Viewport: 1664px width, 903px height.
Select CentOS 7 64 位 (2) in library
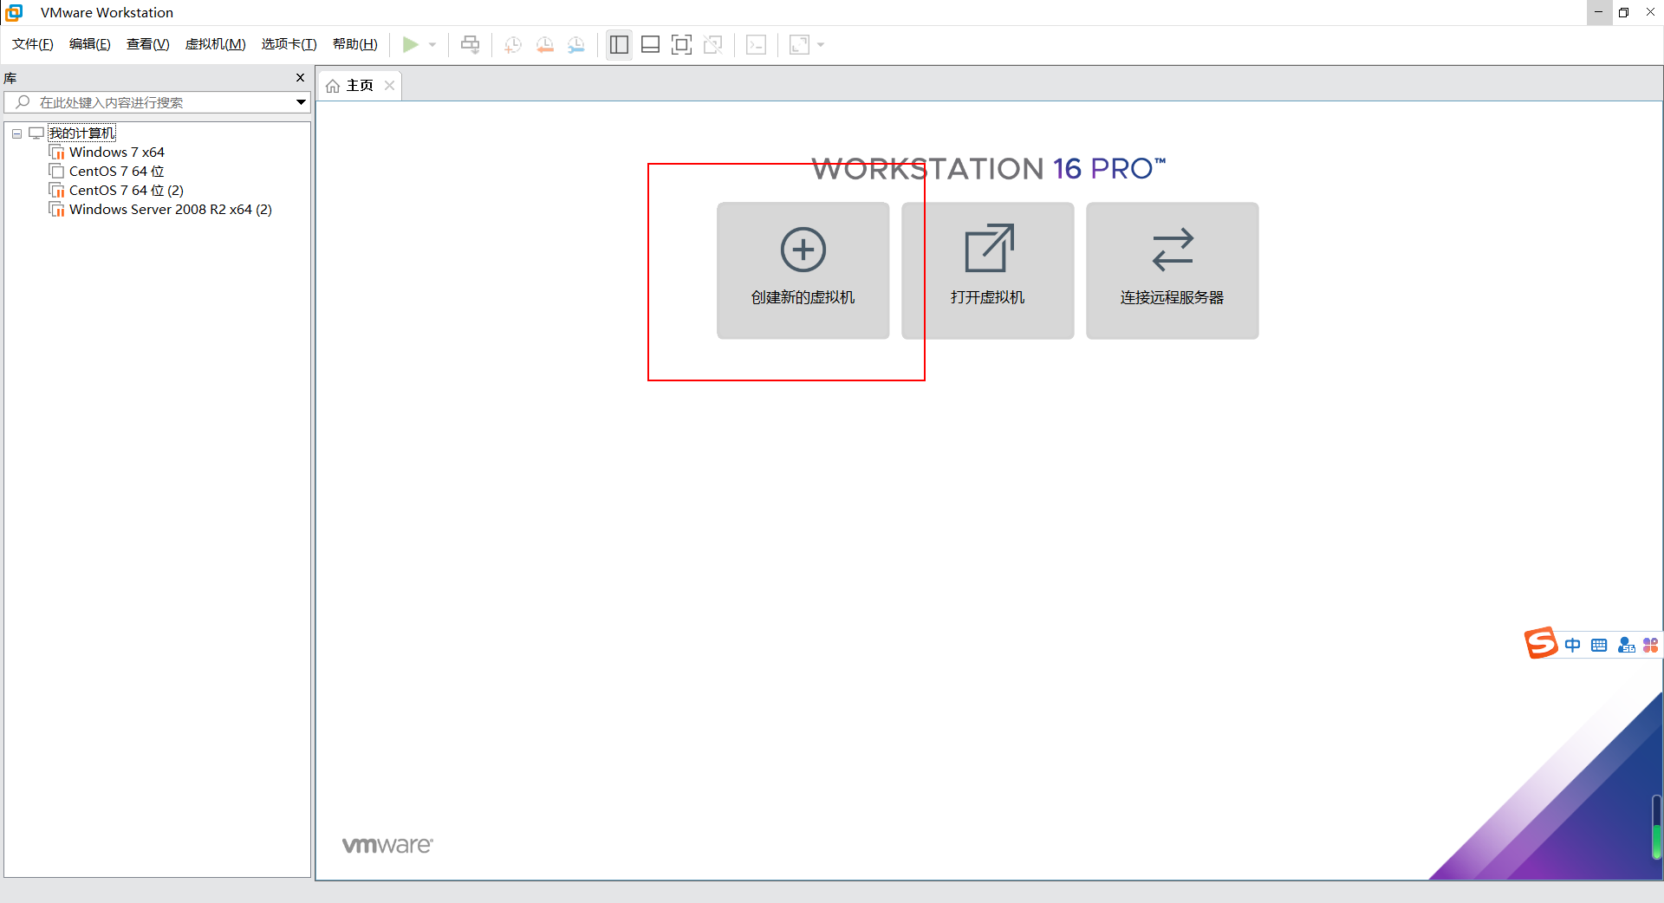click(x=127, y=191)
